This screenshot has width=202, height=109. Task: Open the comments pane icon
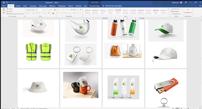(200, 6)
